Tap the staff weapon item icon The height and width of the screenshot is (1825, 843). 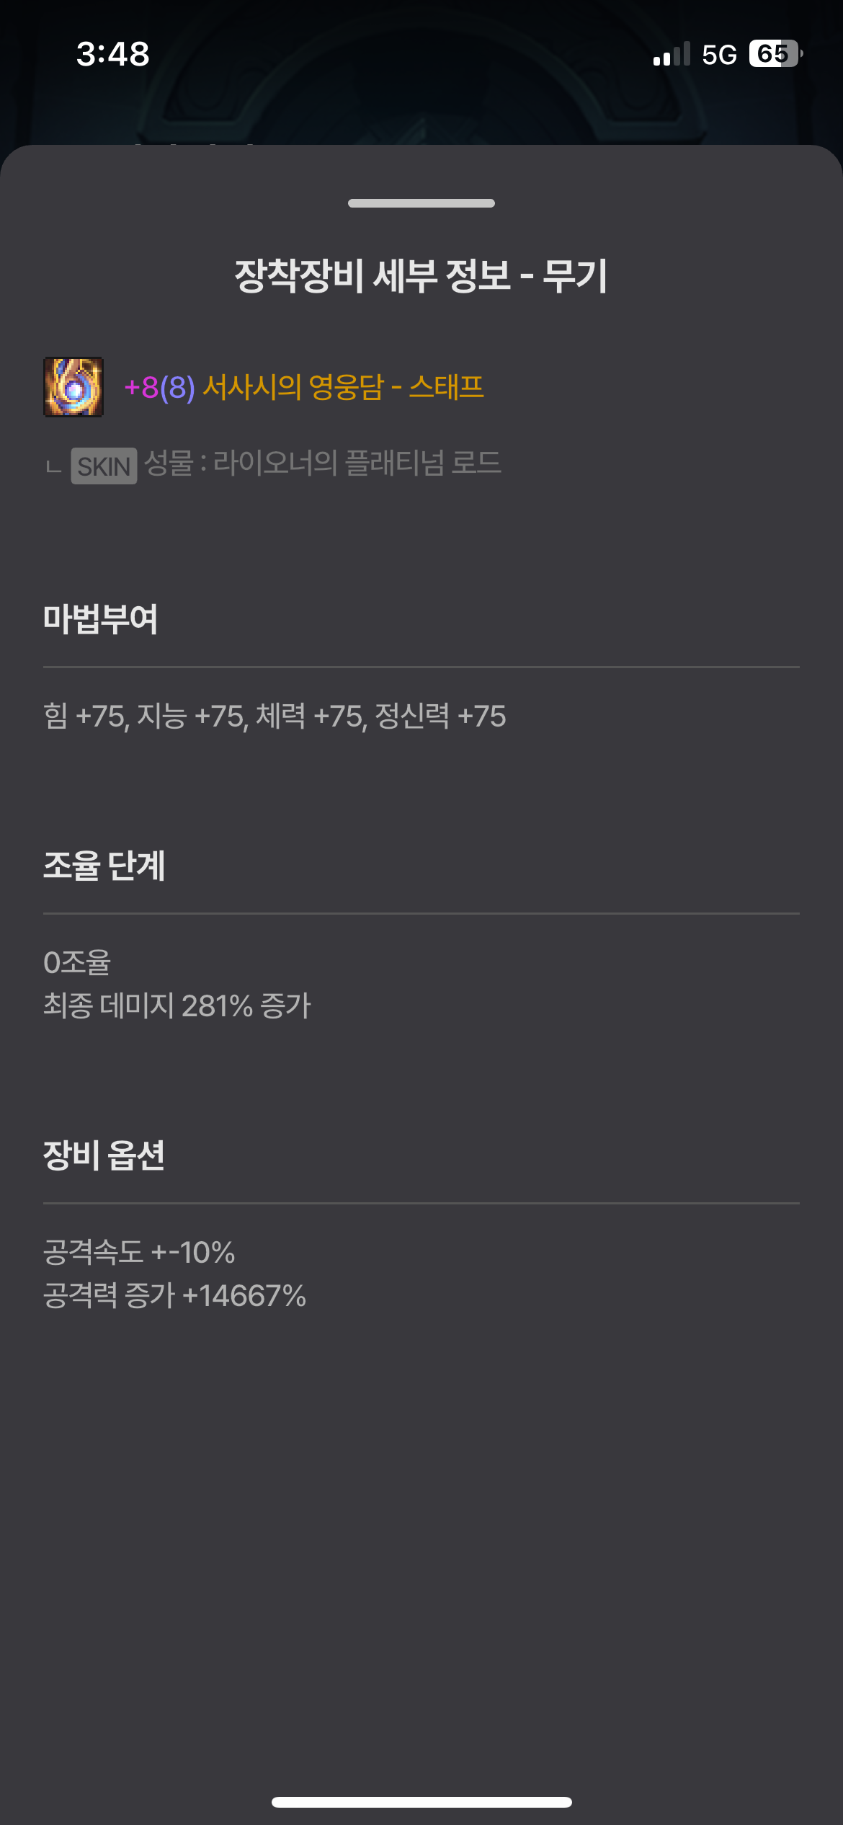[73, 387]
